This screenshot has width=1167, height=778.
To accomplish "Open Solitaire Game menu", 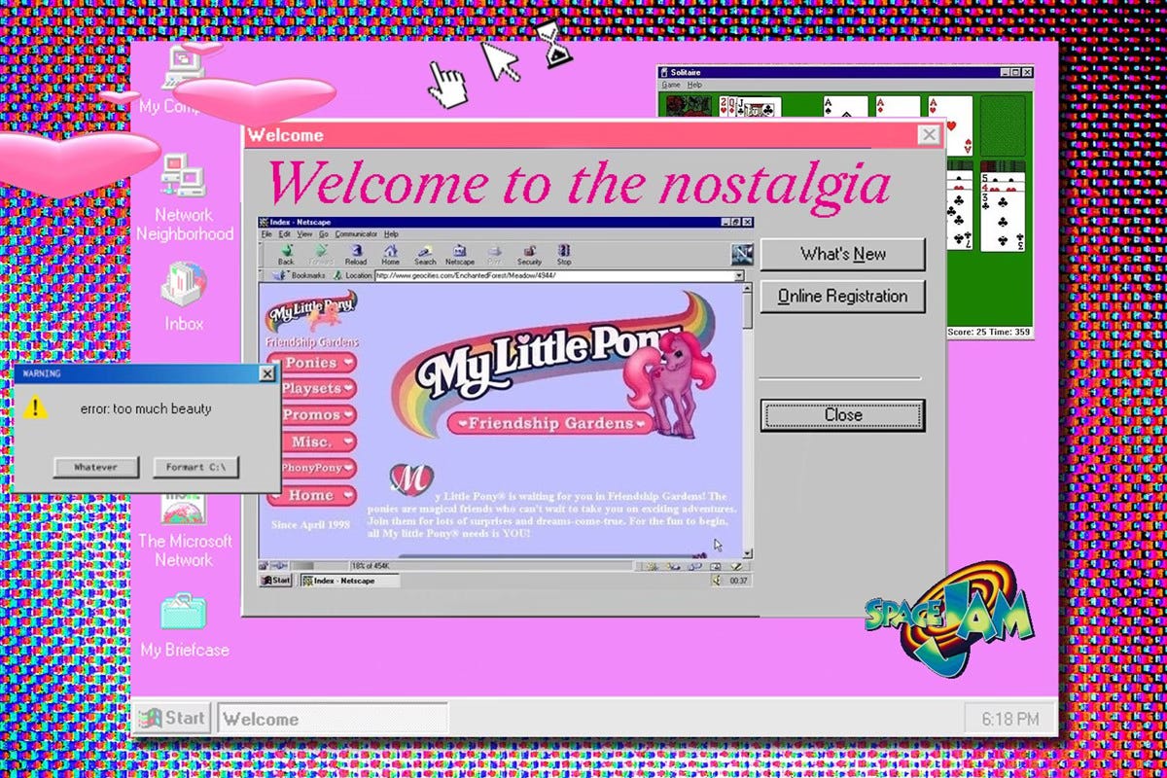I will tap(671, 86).
